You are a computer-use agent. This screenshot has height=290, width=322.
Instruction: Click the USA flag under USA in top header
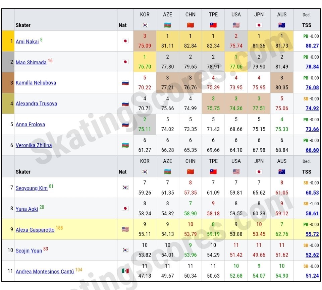click(236, 25)
